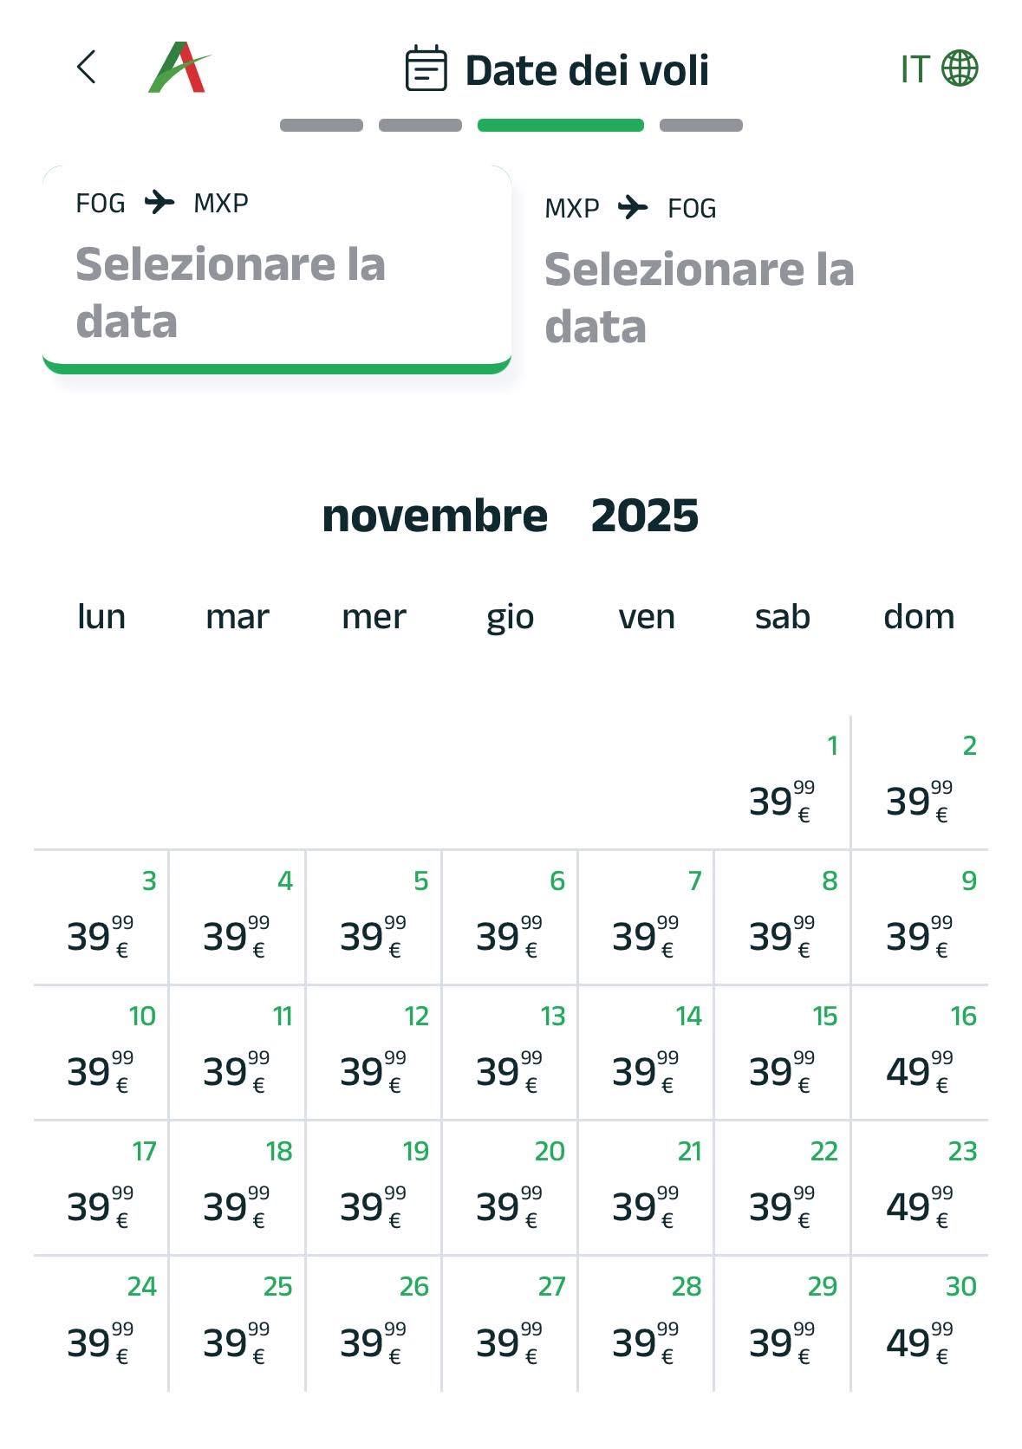Tap the airplane icon in MXP to FOG
Image resolution: width=1022 pixels, height=1449 pixels.
click(634, 208)
